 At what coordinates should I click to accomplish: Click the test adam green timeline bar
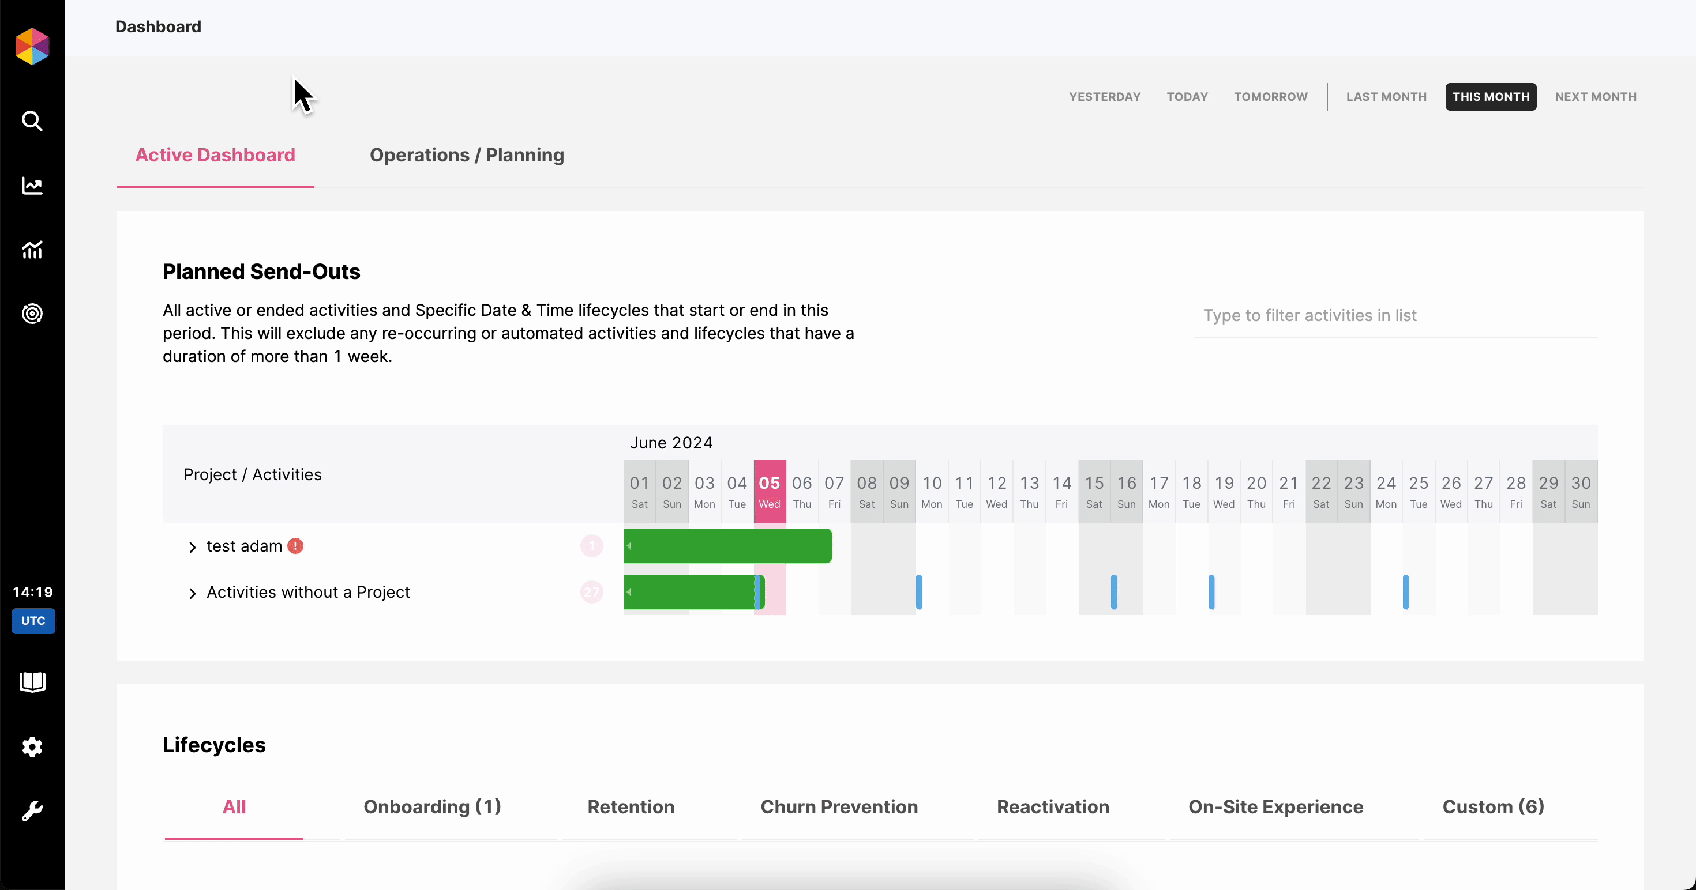click(x=727, y=546)
